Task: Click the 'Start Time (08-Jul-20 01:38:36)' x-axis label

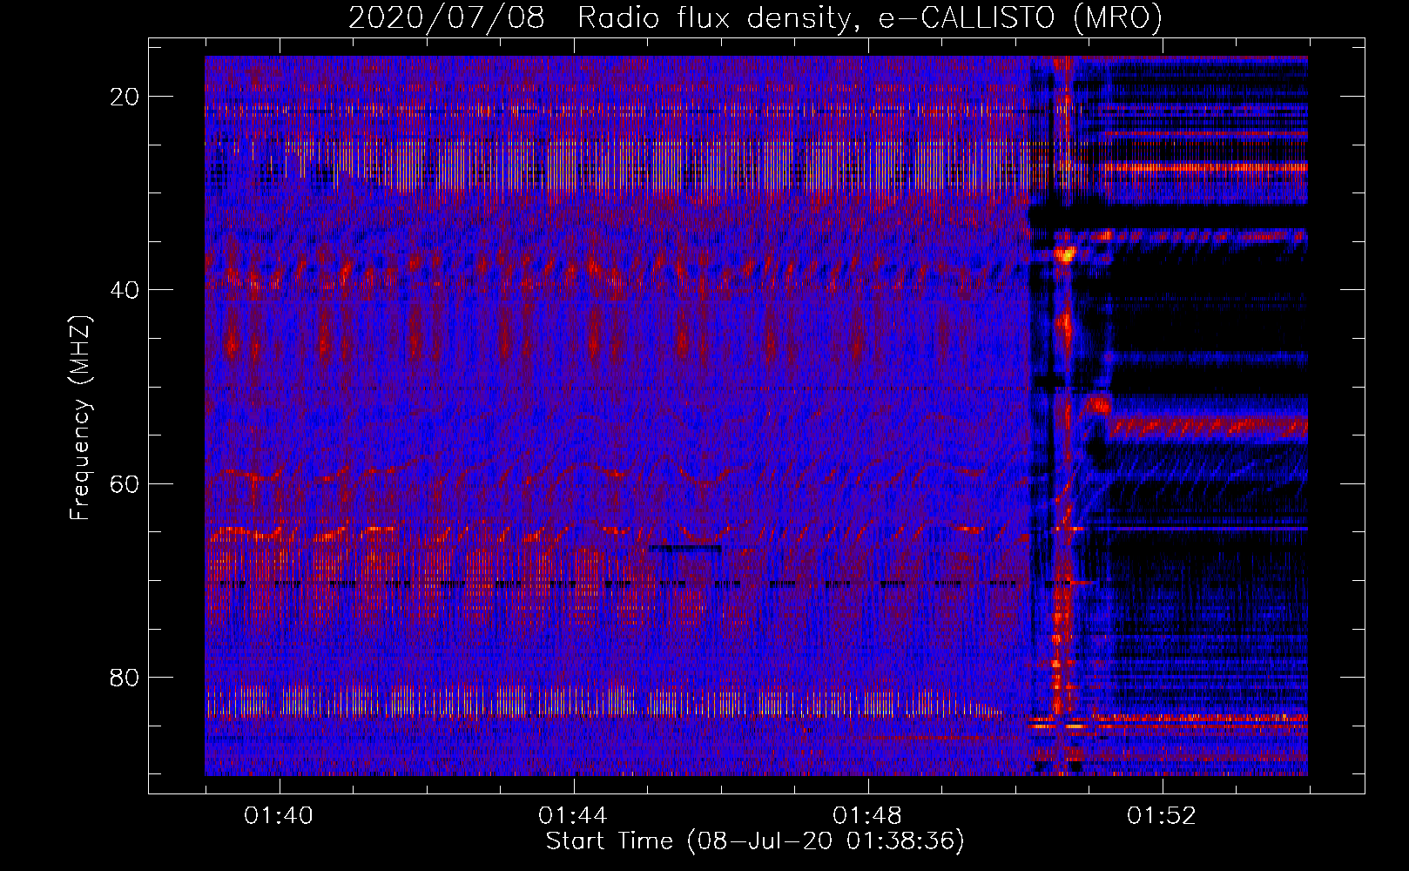Action: point(755,841)
